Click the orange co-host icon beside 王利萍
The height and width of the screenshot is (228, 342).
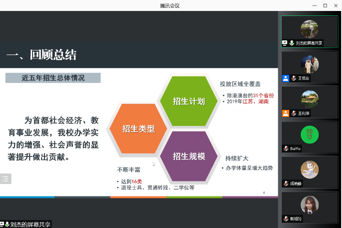[286, 113]
